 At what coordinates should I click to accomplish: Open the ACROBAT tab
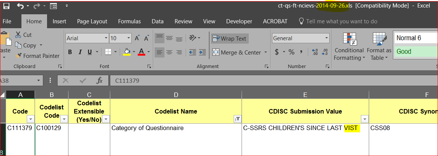click(x=275, y=21)
